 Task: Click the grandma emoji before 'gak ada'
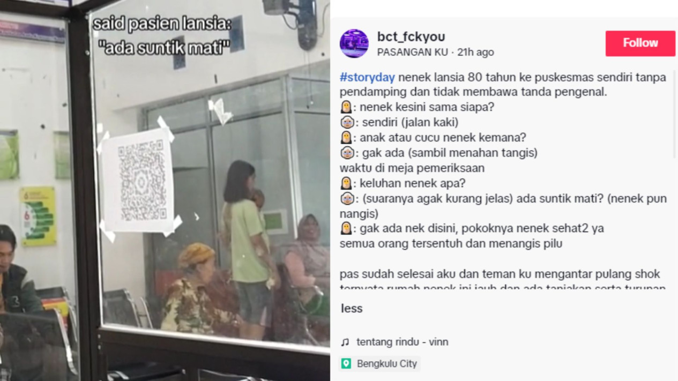347,153
